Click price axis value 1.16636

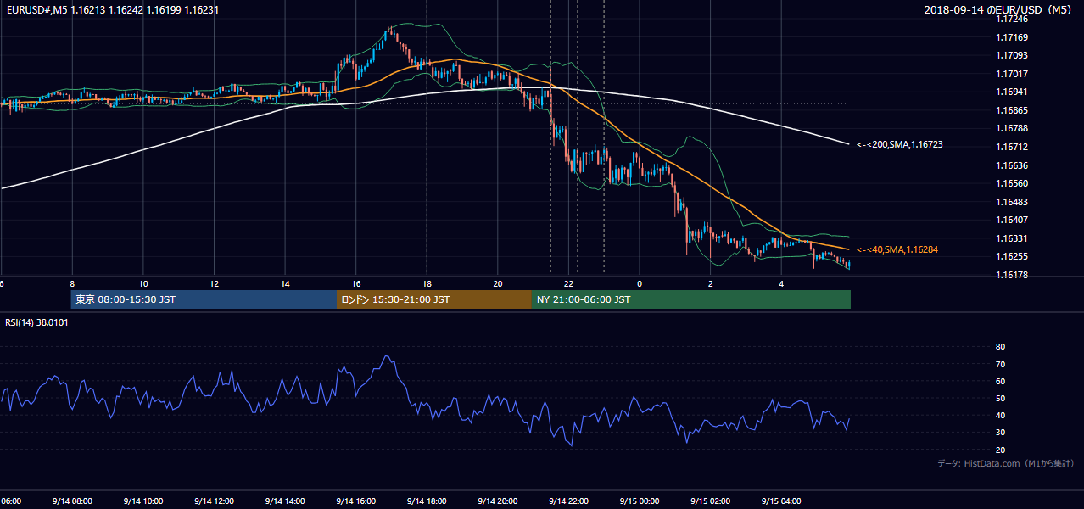(x=1012, y=165)
